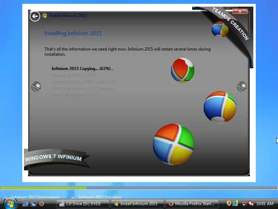Click the Install Infinium 2015 title text
The image size is (278, 209).
pyautogui.click(x=68, y=16)
